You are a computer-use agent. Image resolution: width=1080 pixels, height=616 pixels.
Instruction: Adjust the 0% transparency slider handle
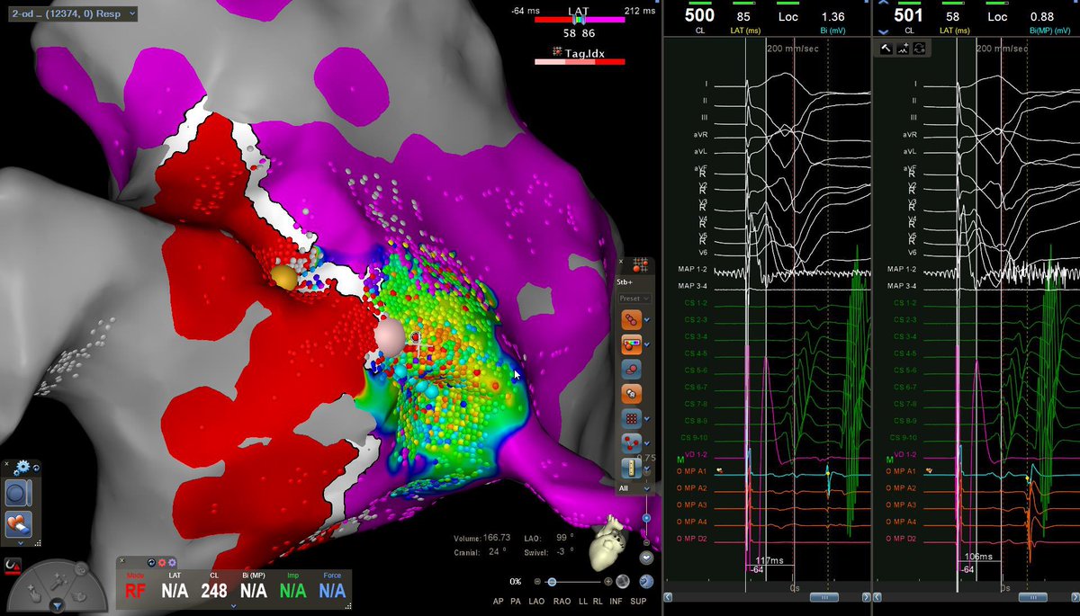point(552,582)
